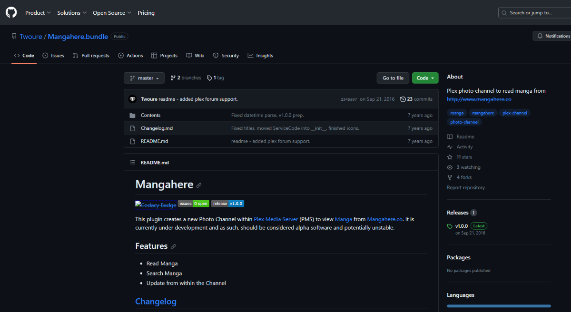Open the Changelog.md file name
Viewport: 571px width, 312px height.
click(x=157, y=128)
